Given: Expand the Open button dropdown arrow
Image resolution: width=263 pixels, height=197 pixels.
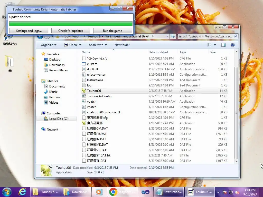Looking at the screenshot, I should click(x=80, y=45).
